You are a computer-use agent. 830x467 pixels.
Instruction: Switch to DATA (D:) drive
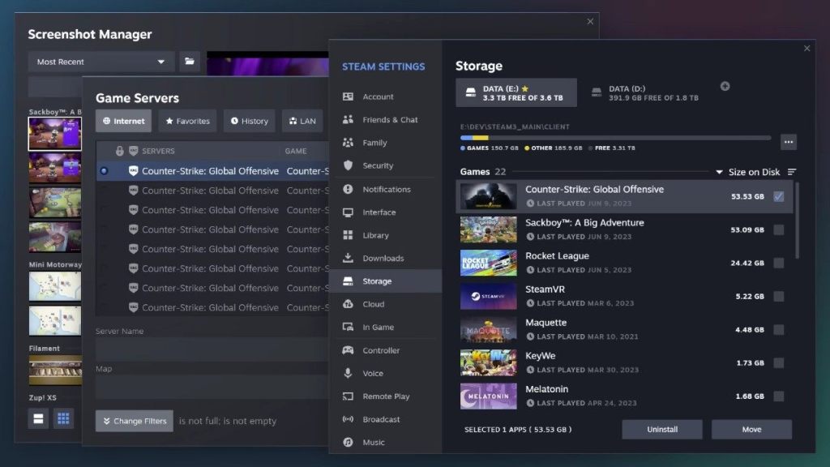(x=646, y=93)
